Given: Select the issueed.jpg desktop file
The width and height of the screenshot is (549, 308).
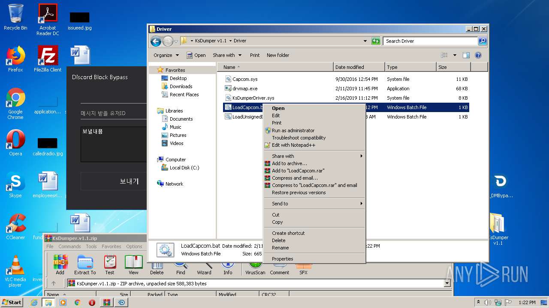Looking at the screenshot, I should tap(80, 20).
